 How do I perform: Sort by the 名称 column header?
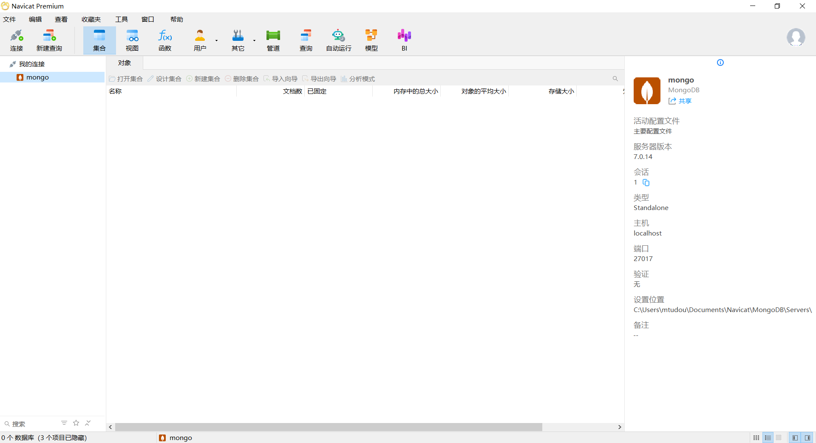[171, 91]
